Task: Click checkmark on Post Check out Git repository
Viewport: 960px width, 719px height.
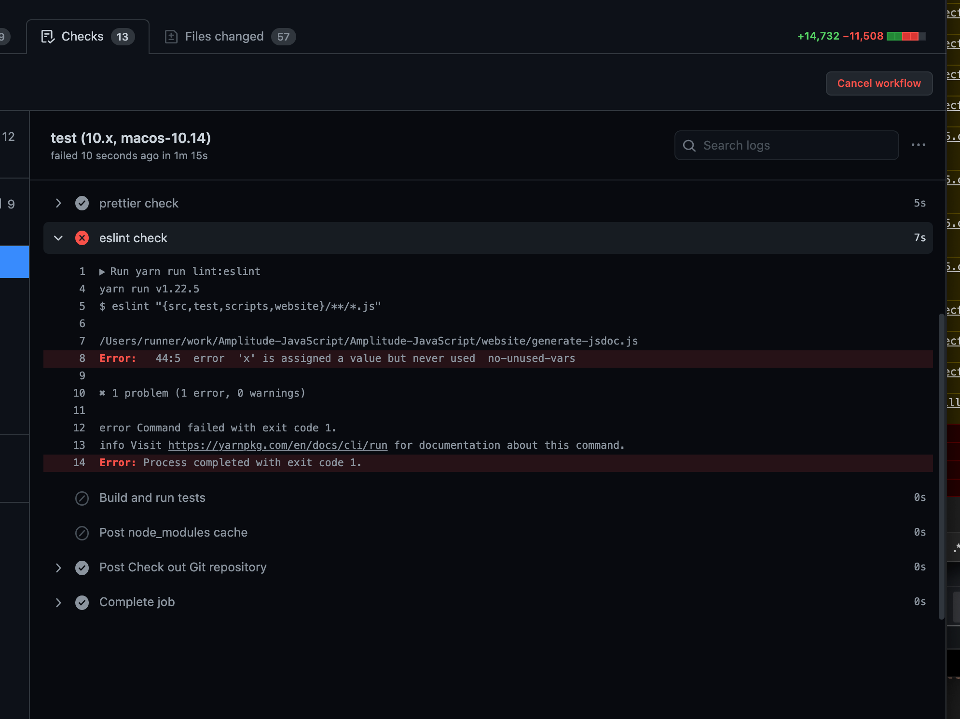Action: 82,567
